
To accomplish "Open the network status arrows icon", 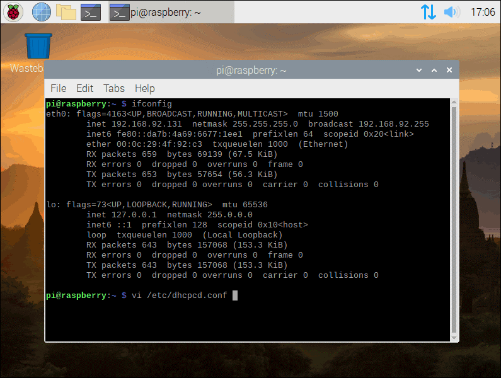I will (428, 12).
